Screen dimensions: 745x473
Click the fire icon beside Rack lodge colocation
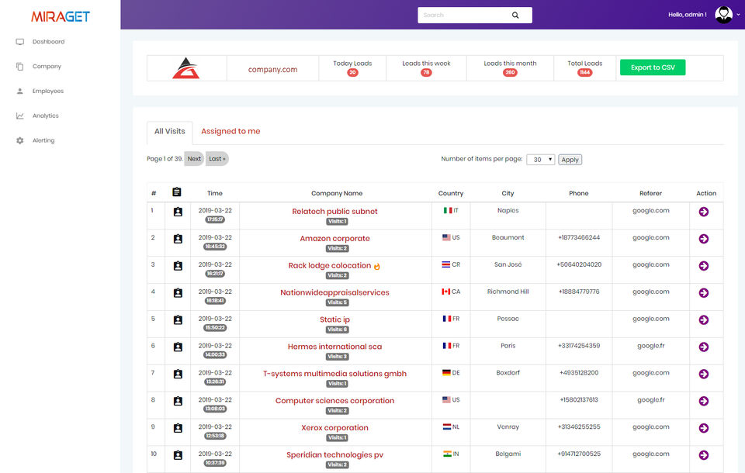click(377, 267)
